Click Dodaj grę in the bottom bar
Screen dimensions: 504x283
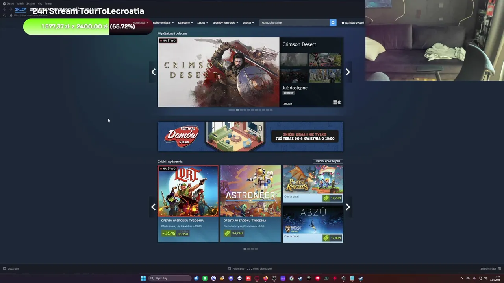click(11, 269)
